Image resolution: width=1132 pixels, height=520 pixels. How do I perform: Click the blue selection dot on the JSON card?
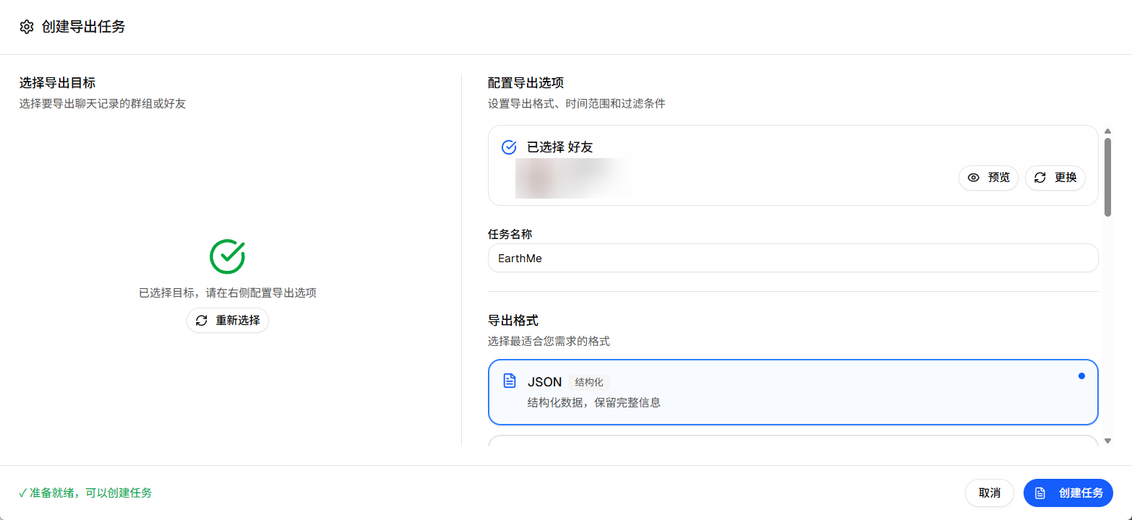[x=1081, y=376]
